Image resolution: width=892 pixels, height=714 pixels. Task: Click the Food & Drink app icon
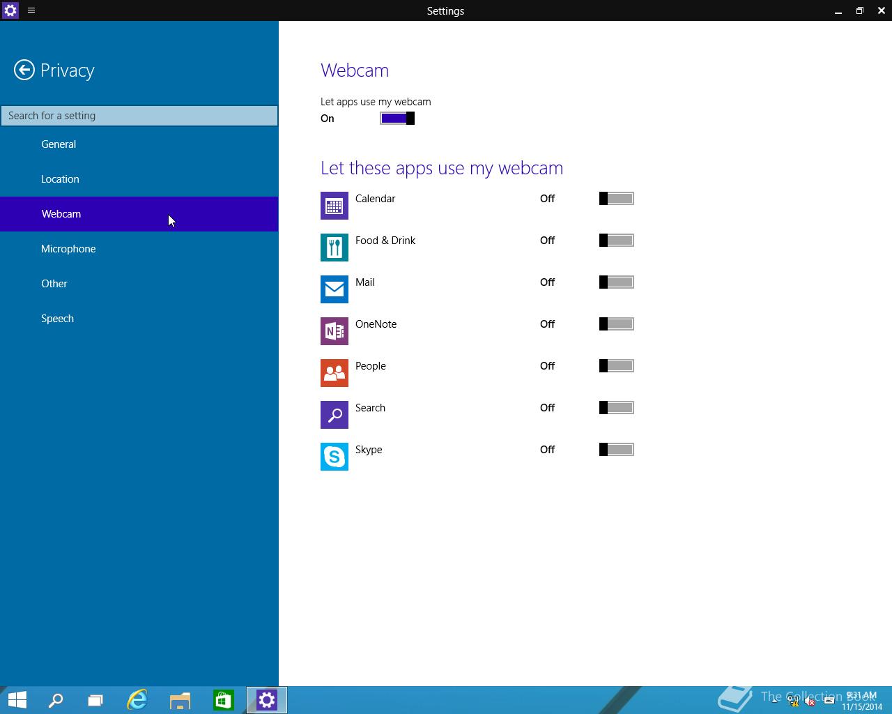pyautogui.click(x=334, y=248)
